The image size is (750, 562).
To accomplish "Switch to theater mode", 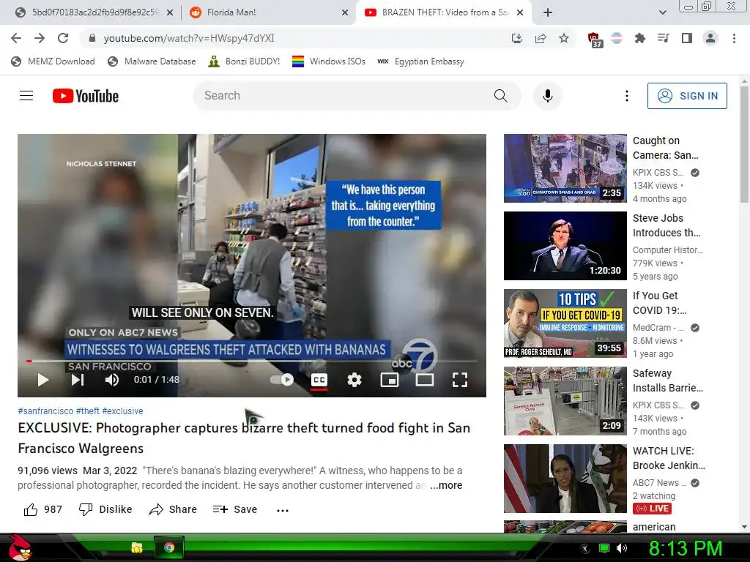I will pos(425,380).
